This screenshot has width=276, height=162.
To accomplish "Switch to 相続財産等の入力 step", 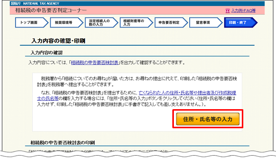I will (132, 23).
